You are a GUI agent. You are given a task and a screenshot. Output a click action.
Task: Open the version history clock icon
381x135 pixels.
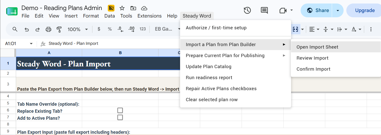(x=247, y=10)
